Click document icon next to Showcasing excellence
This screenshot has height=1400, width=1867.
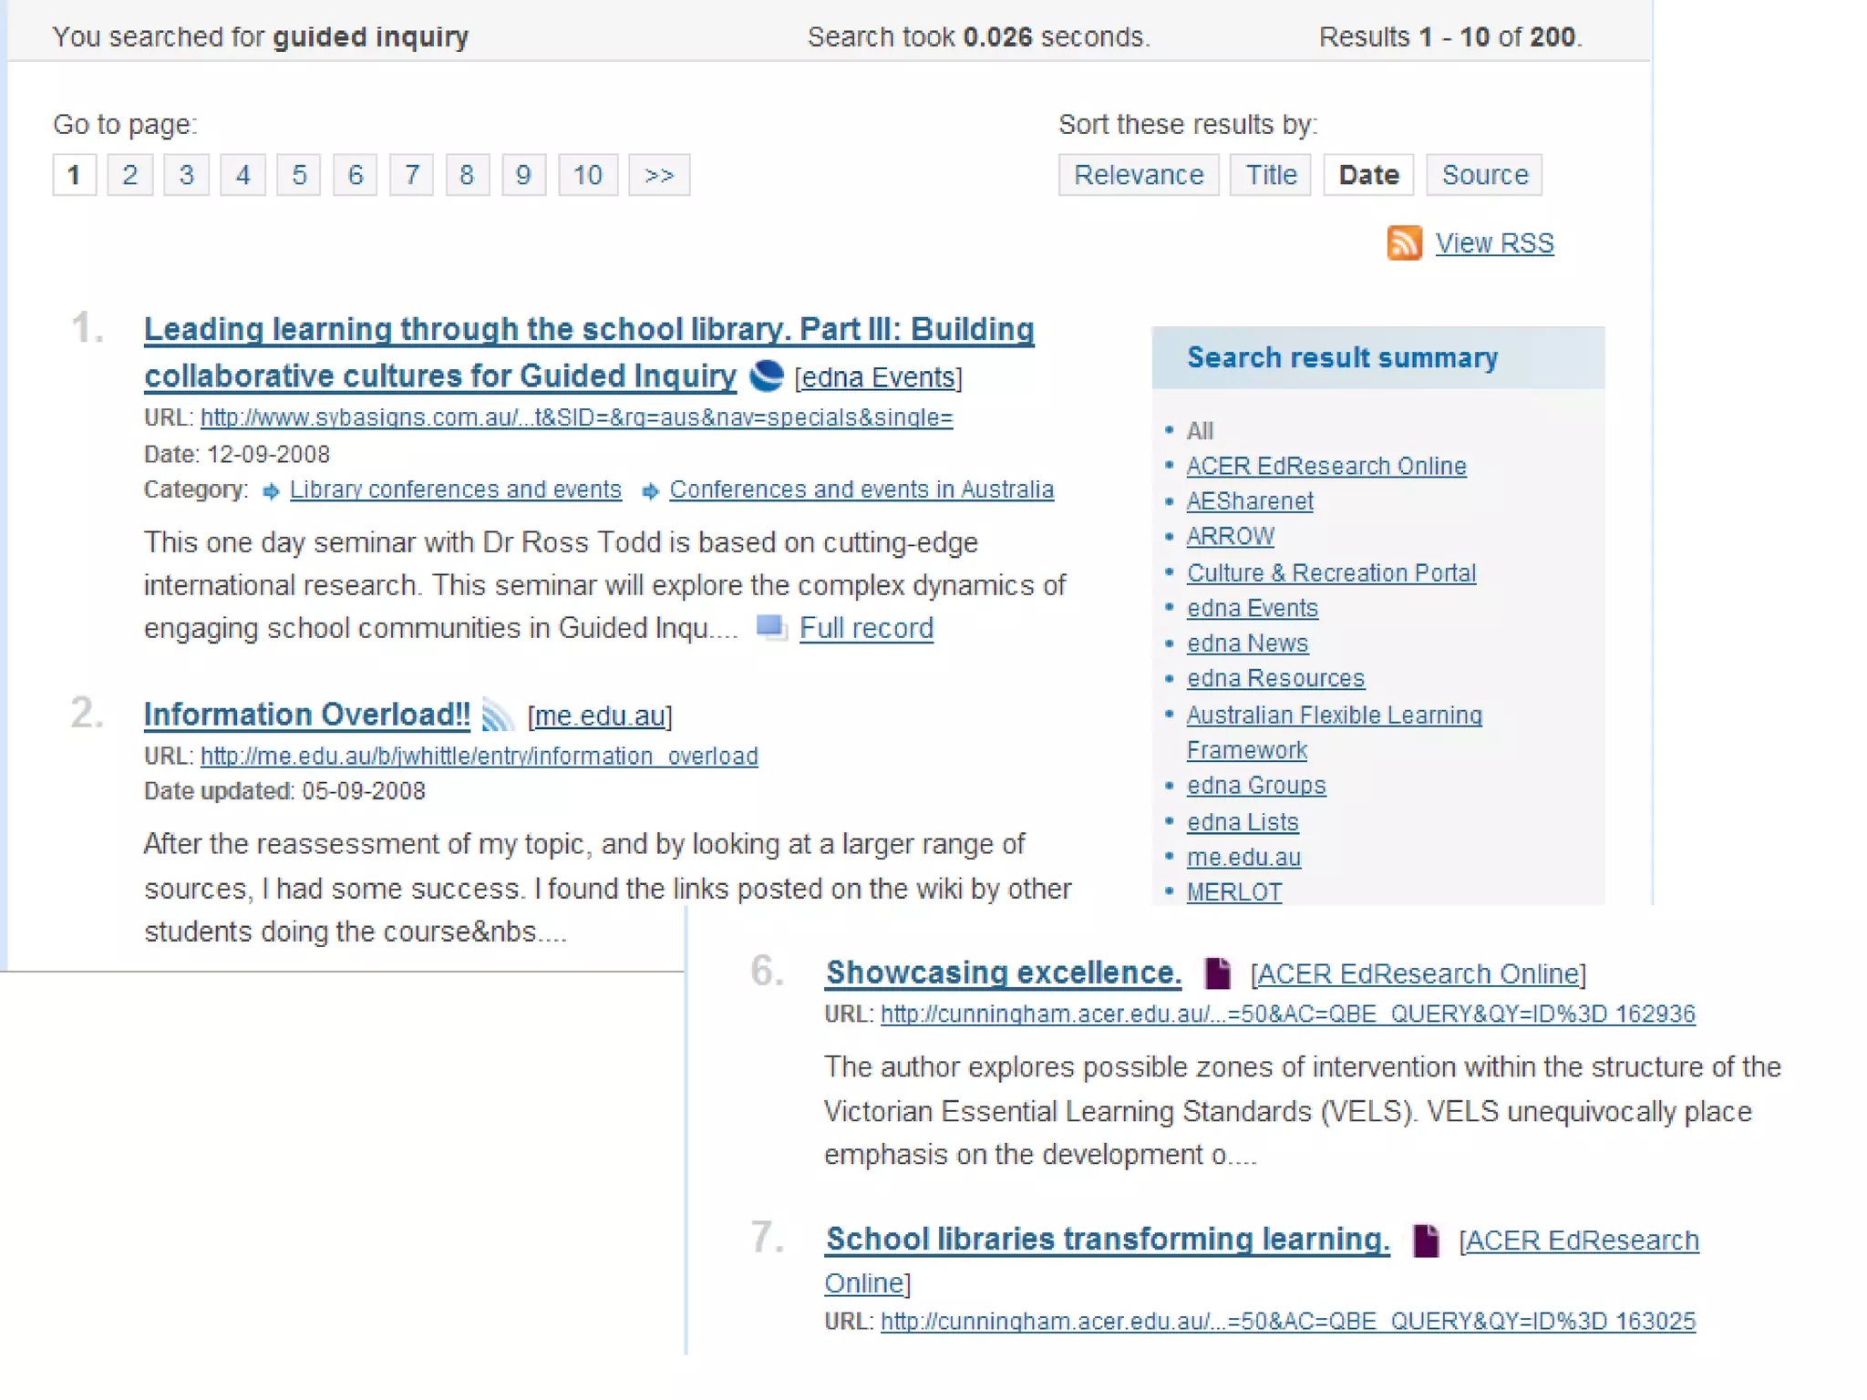point(1217,973)
